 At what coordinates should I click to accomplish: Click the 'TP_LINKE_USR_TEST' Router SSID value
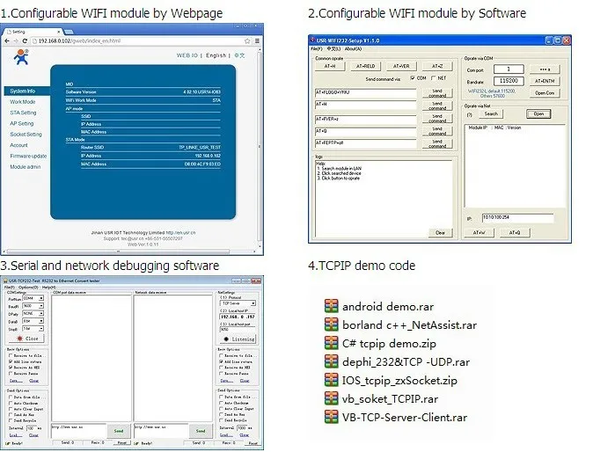pyautogui.click(x=200, y=148)
